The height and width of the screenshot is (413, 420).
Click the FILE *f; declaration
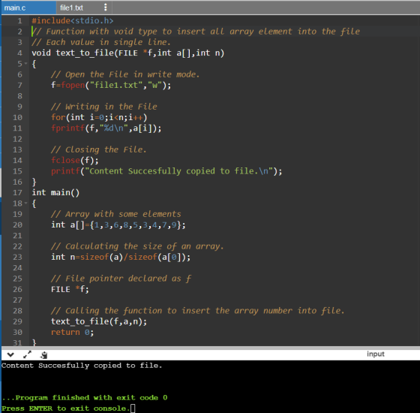(x=70, y=289)
